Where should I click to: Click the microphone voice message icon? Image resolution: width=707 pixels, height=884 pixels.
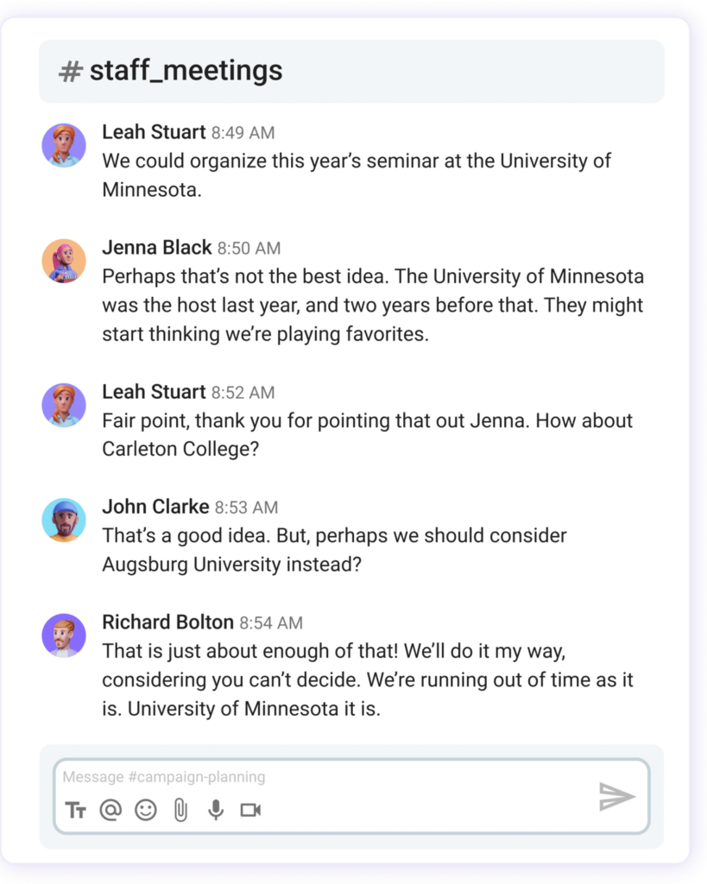(216, 810)
